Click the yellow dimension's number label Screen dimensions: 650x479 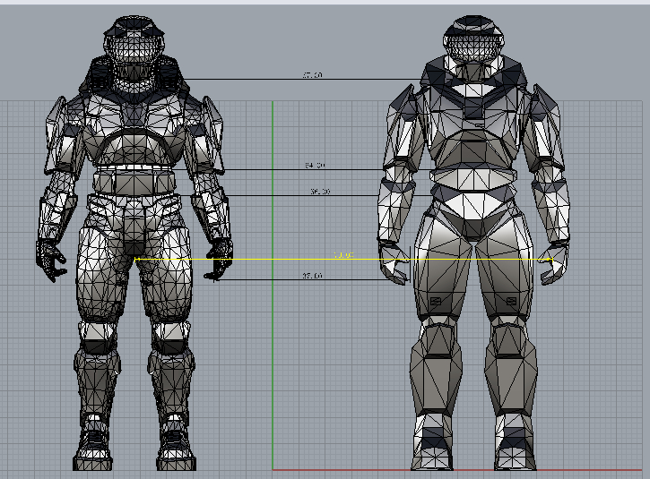344,255
